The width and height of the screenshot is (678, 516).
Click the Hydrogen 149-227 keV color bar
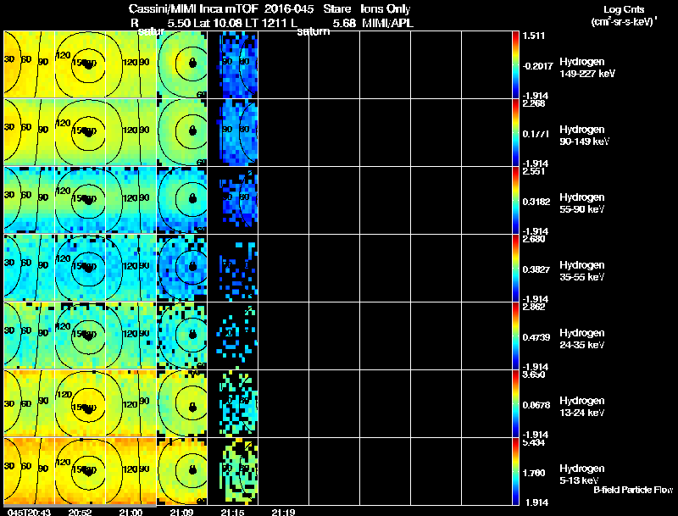tap(515, 65)
